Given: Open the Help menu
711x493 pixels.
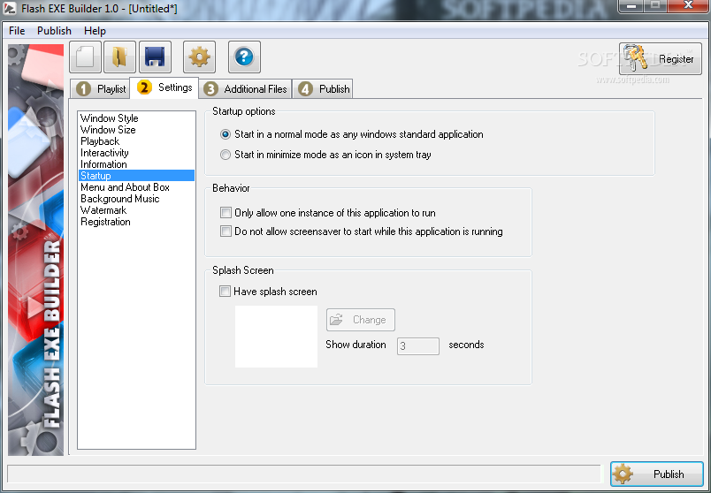Looking at the screenshot, I should 95,31.
